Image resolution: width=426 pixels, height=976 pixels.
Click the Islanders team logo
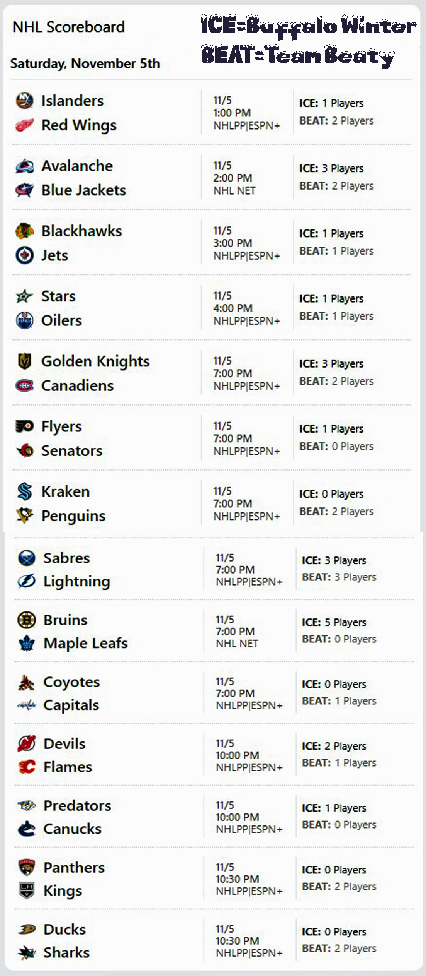24,101
